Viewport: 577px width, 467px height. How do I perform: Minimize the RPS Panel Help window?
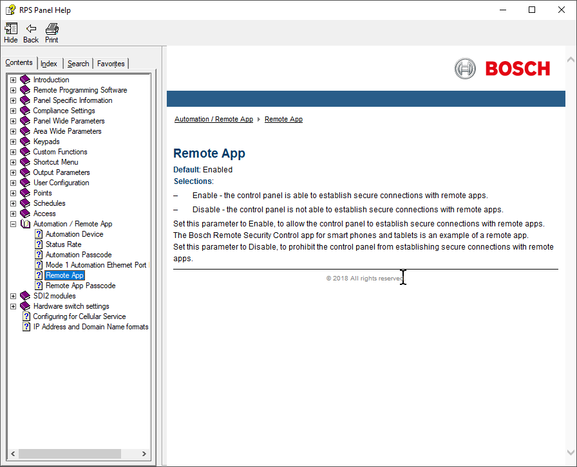pos(503,10)
